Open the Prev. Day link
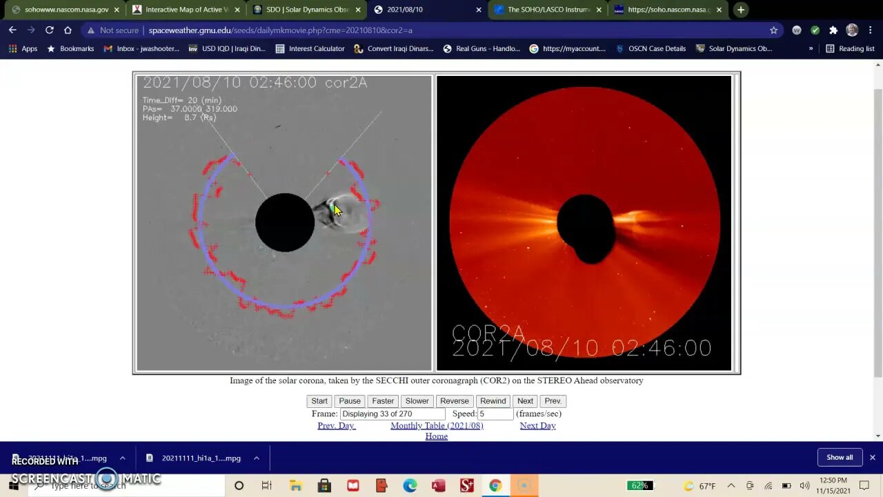This screenshot has height=497, width=883. (336, 425)
